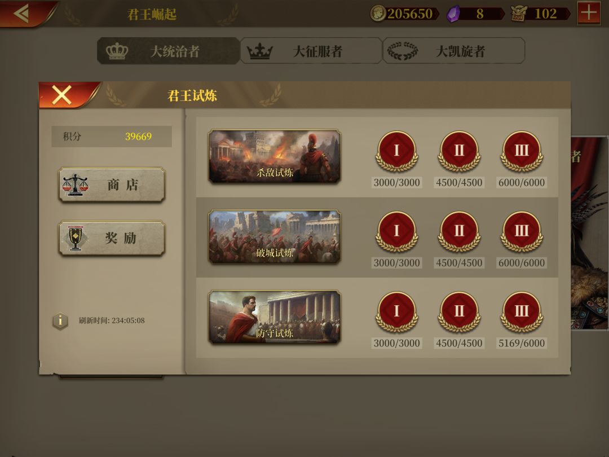Click the back arrow in the top-left corner

(x=22, y=13)
